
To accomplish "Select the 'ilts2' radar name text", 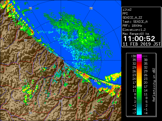I will click(x=127, y=10).
